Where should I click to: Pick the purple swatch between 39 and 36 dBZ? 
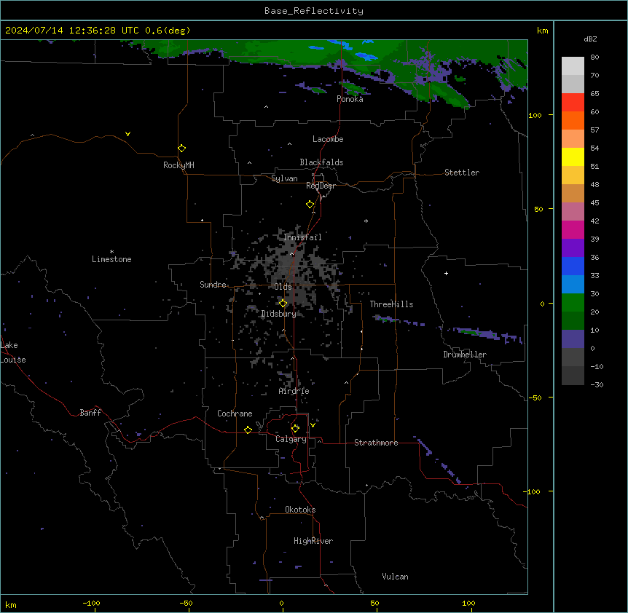click(573, 248)
